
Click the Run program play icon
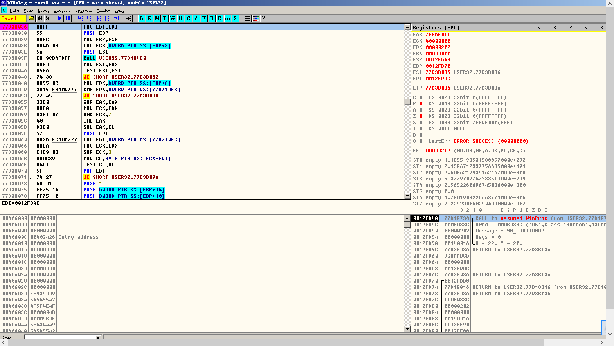[60, 18]
